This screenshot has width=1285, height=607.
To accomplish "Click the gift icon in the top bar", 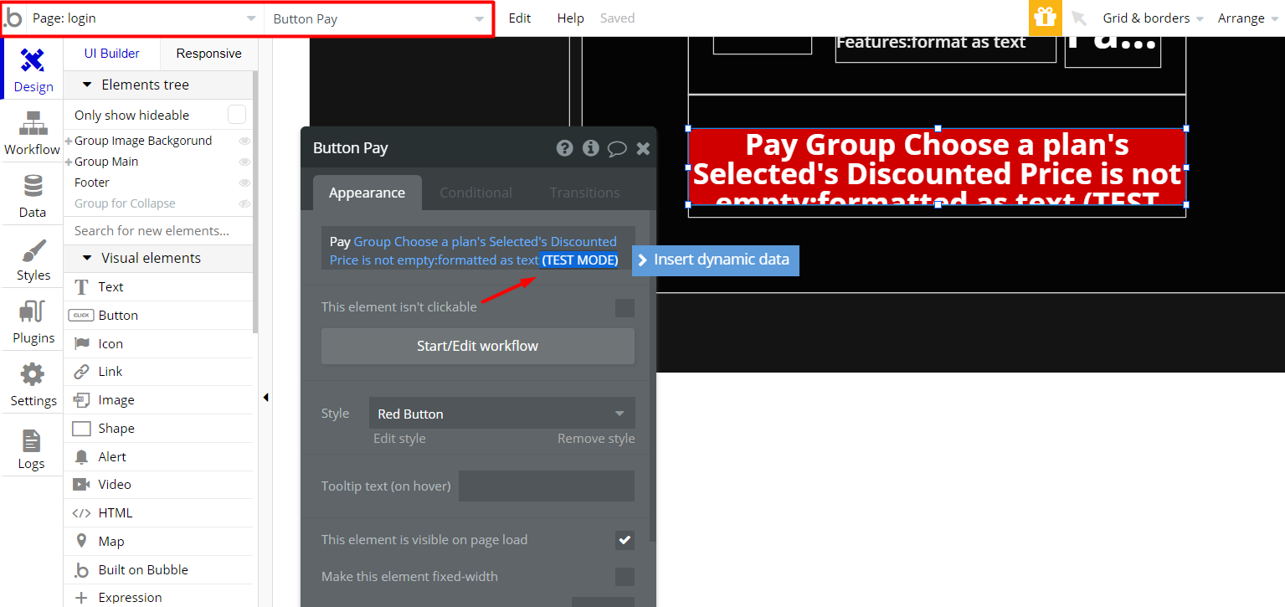I will (x=1046, y=18).
